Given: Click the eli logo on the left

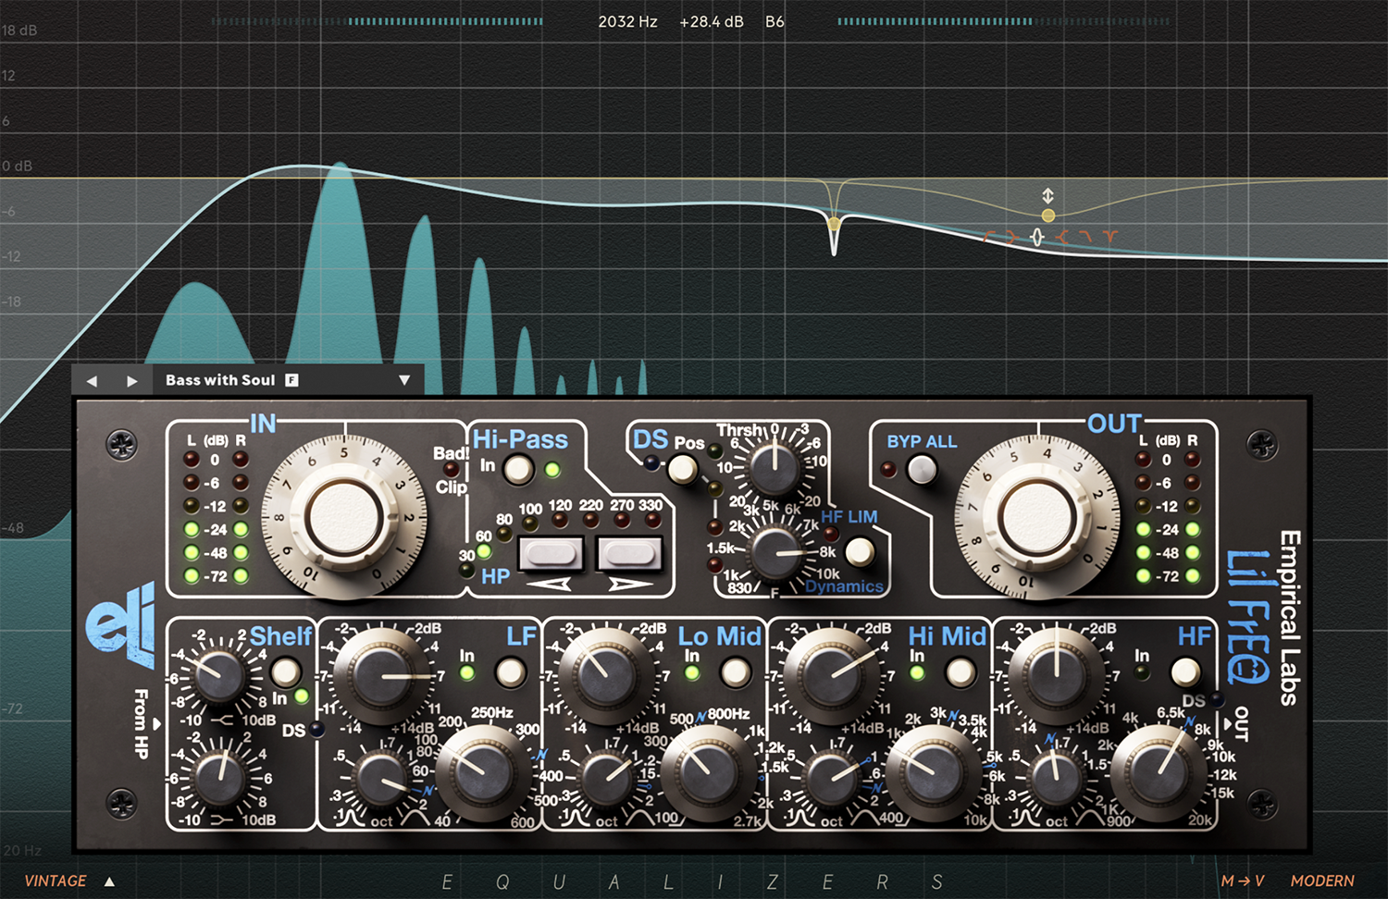Looking at the screenshot, I should click(x=120, y=624).
